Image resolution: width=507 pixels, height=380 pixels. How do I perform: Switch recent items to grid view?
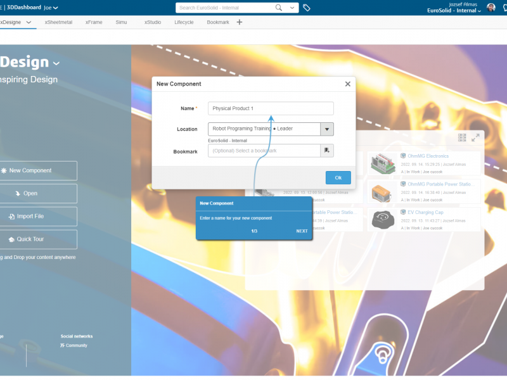click(462, 137)
